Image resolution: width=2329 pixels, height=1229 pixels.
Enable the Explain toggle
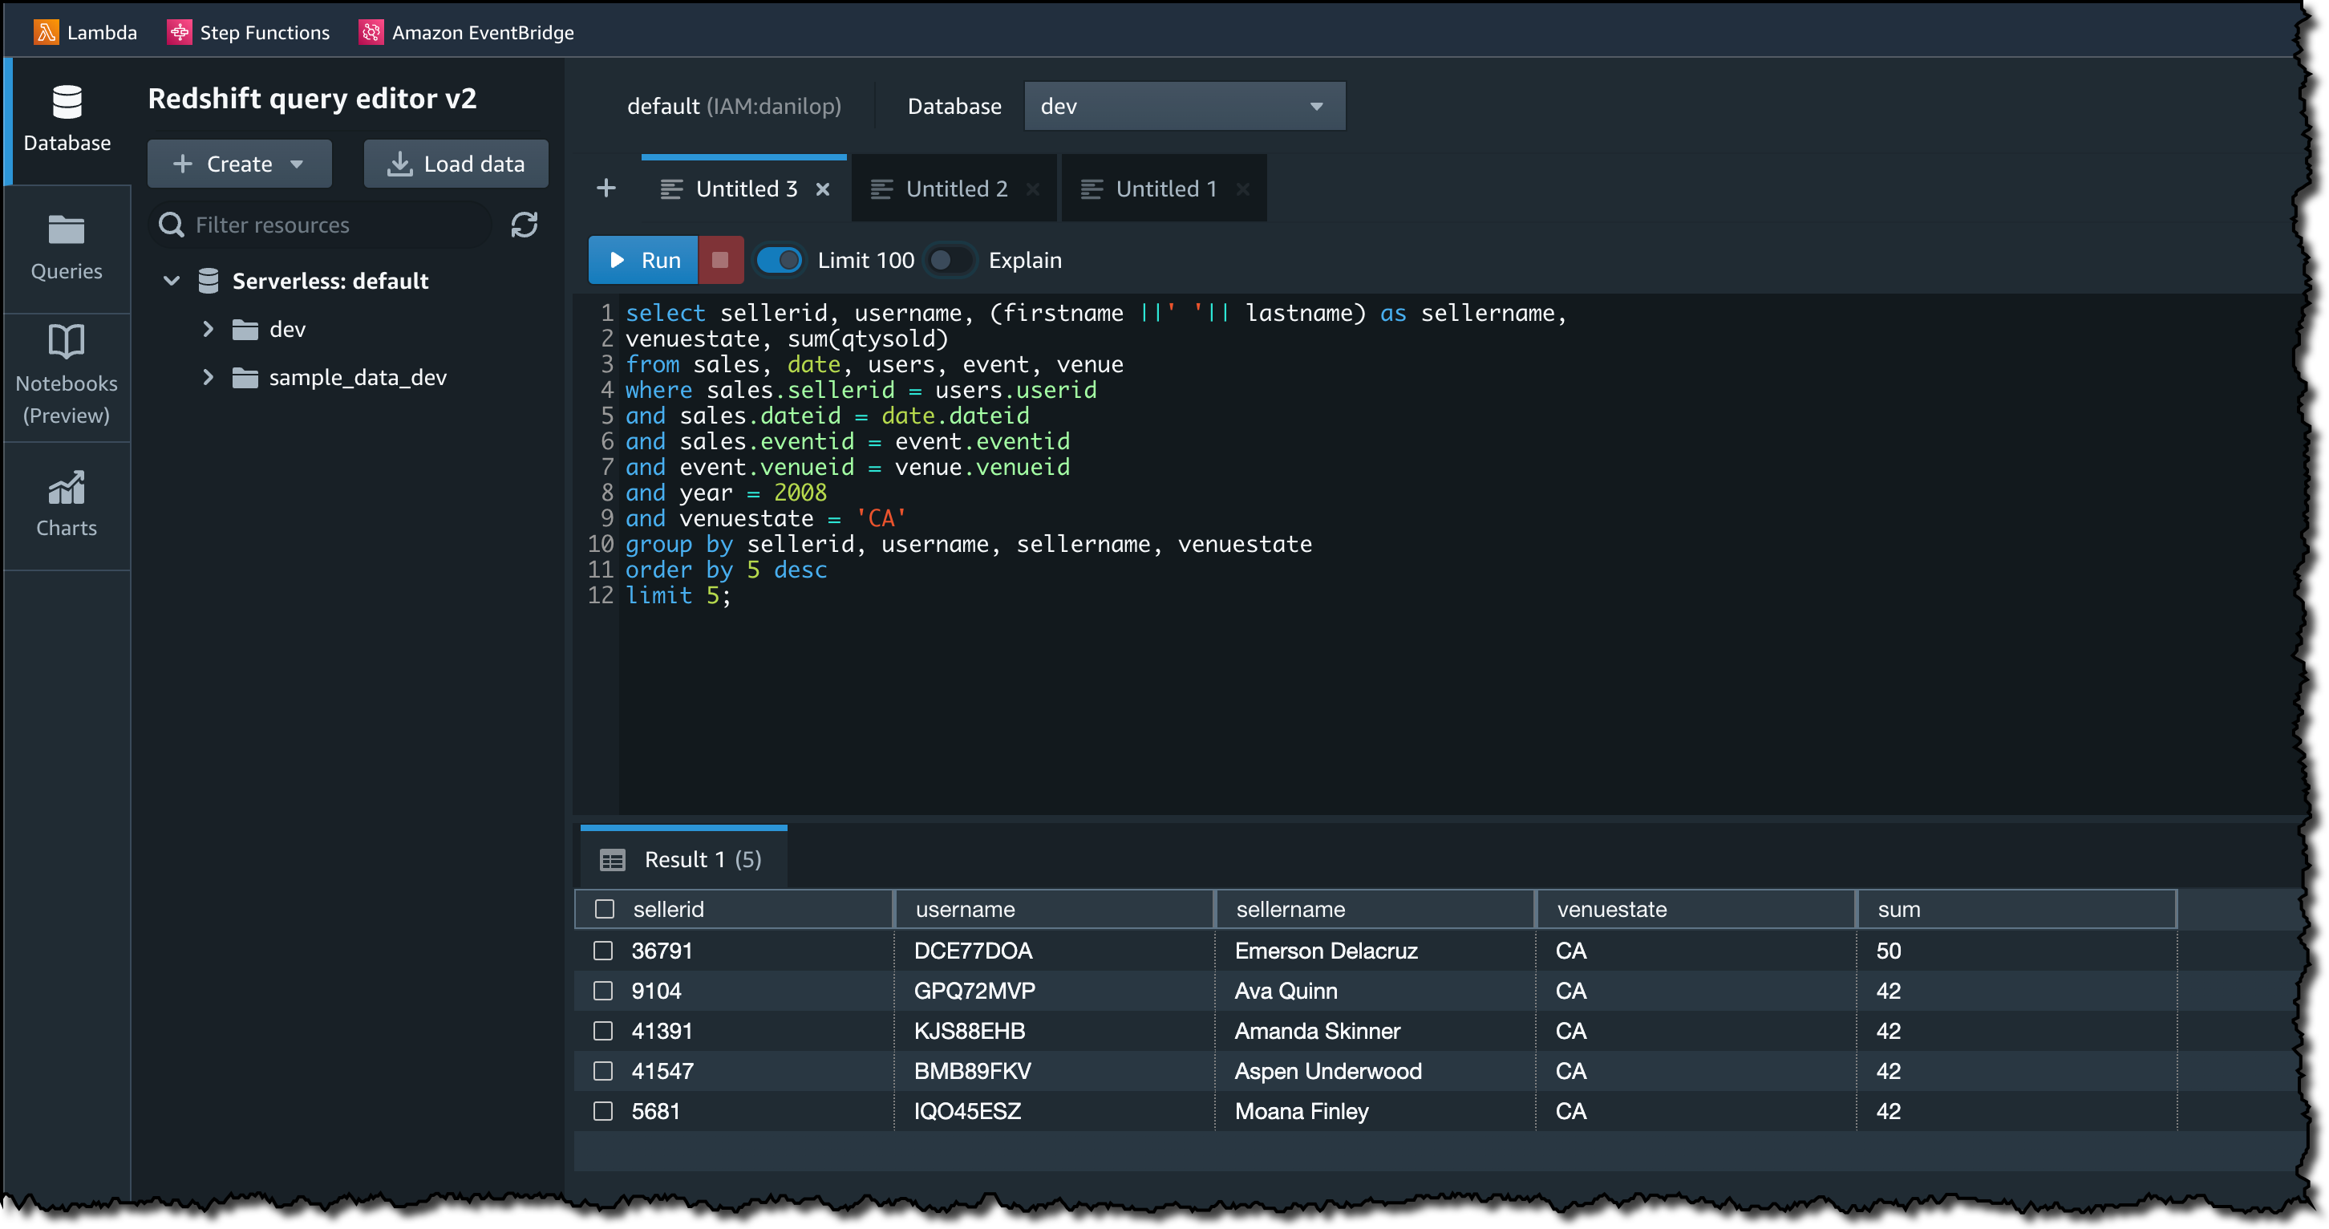[950, 261]
